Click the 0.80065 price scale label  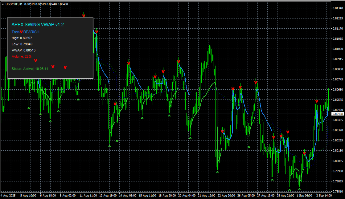tap(338, 161)
